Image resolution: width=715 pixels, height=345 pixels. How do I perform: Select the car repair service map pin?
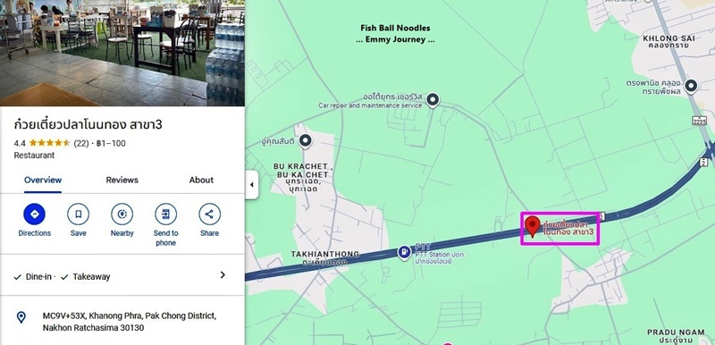click(432, 99)
